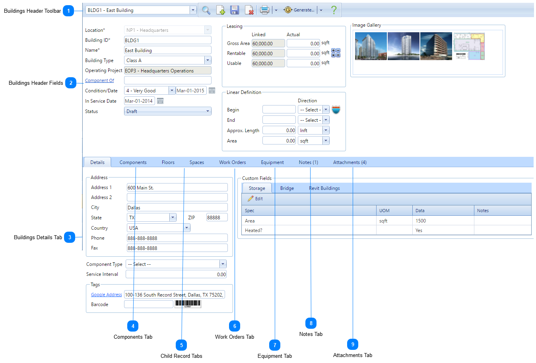
Task: Open the Status Draft dropdown
Action: point(168,111)
